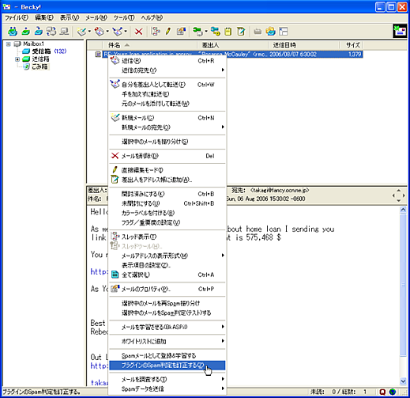
Task: Open the メール menu in menu bar
Action: point(96,17)
